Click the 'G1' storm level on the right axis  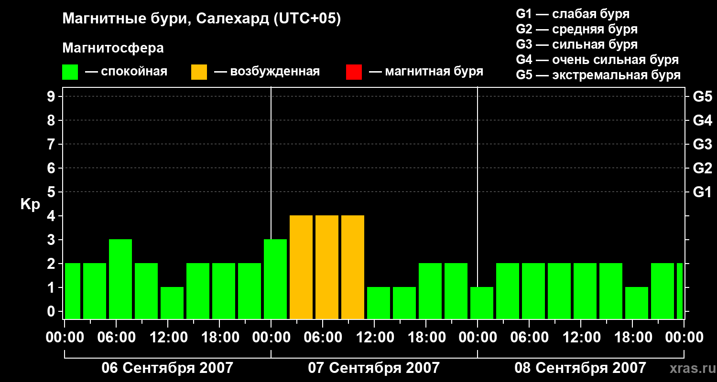[x=702, y=192]
